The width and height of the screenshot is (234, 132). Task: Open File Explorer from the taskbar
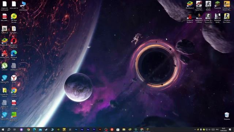click(x=124, y=129)
